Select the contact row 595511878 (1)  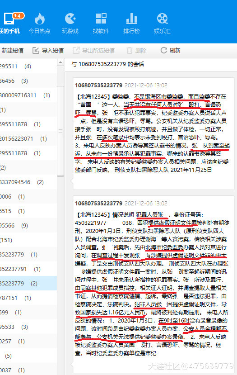click(x=28, y=124)
